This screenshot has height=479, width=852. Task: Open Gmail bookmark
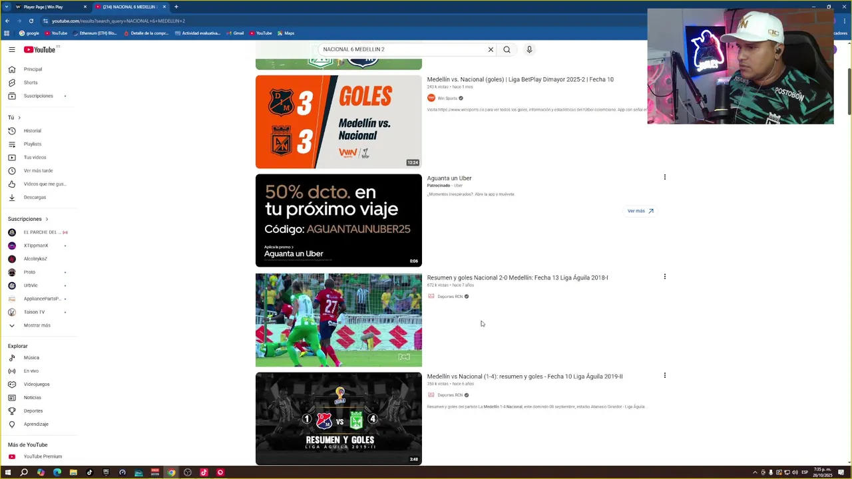(235, 33)
